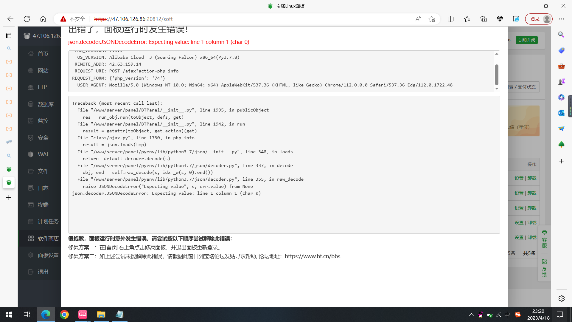This screenshot has width=572, height=322.
Task: Open split screen view
Action: [x=450, y=19]
